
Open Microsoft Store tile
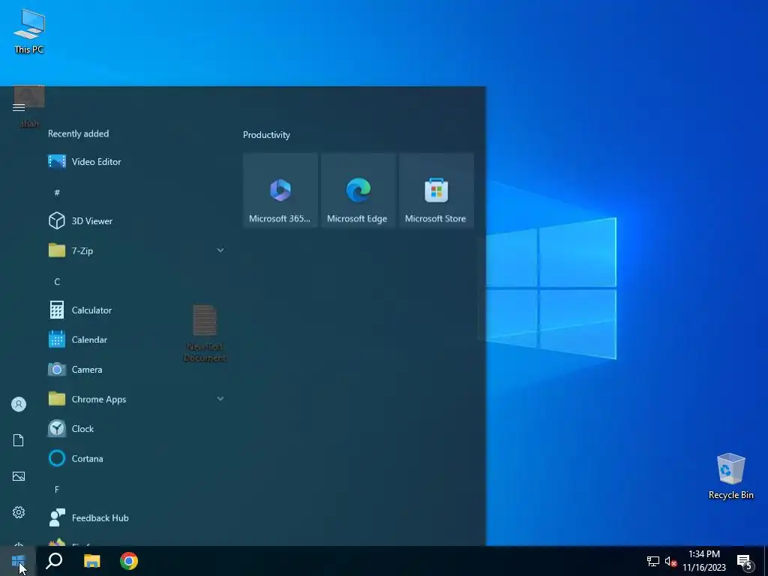[x=436, y=190]
